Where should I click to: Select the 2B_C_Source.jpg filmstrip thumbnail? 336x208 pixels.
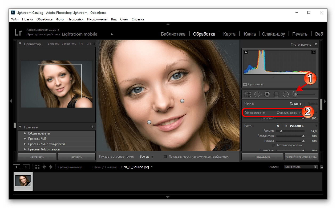click(x=23, y=181)
